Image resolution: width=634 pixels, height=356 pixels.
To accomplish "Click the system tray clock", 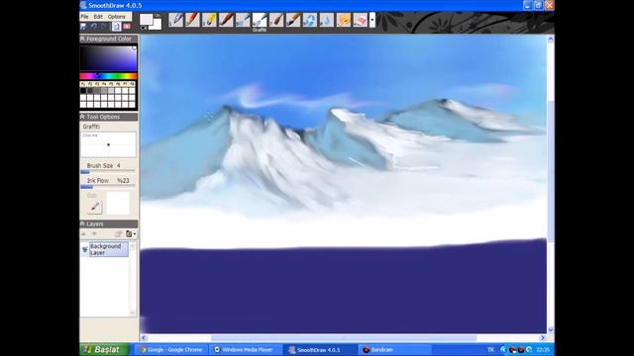I will (x=543, y=350).
